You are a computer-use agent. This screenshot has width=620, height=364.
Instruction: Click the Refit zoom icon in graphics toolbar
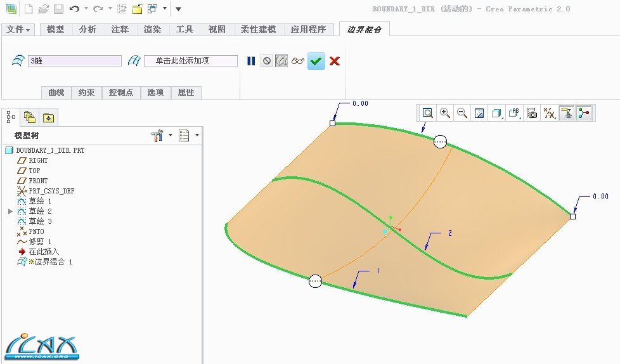point(427,113)
